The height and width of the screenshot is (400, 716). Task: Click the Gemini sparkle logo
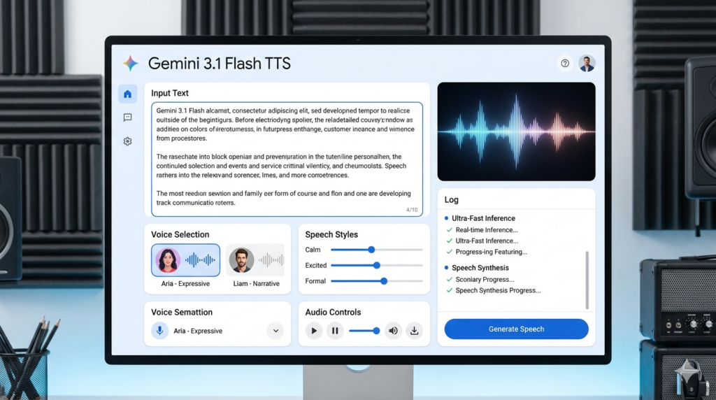[x=131, y=64]
